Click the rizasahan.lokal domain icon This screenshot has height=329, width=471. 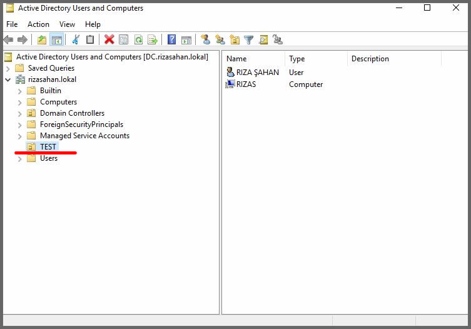click(21, 79)
